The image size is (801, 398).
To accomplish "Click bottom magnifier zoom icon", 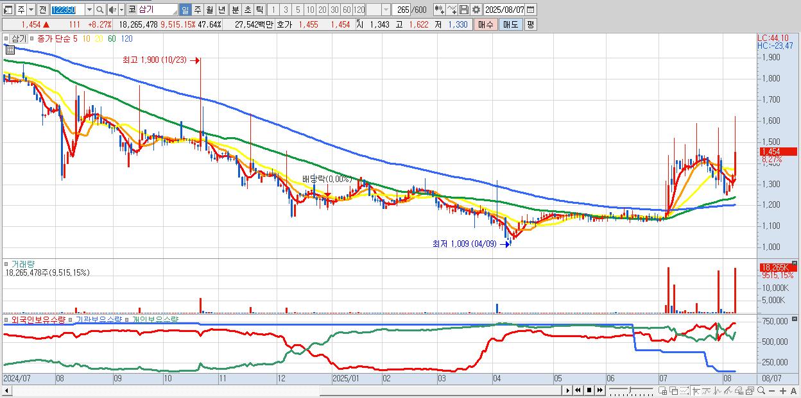I will (x=761, y=391).
